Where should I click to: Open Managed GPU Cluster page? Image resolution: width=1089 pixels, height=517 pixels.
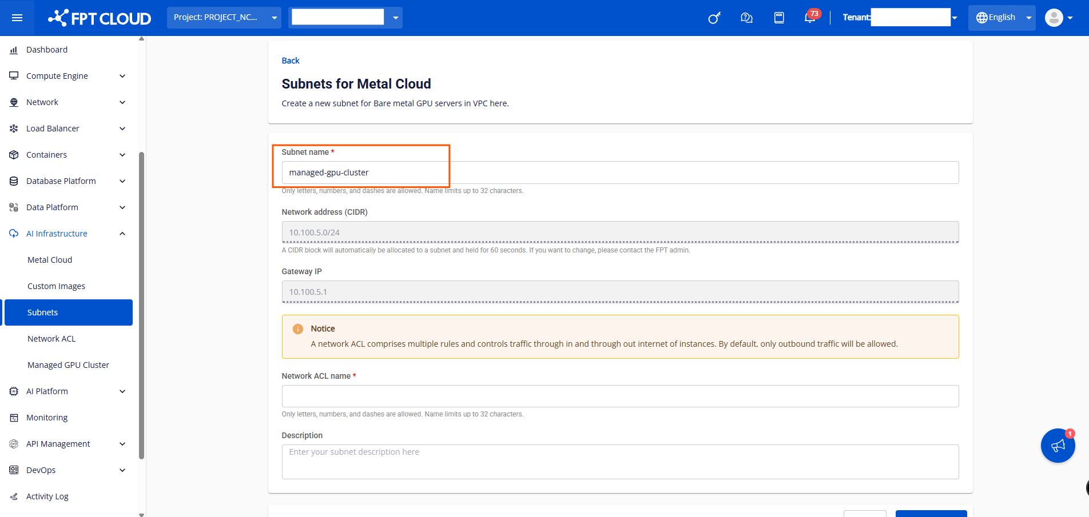click(68, 365)
